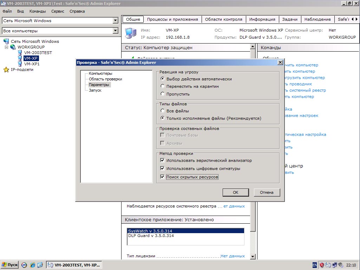Click the WORKGROUP globe icon

click(x=13, y=47)
